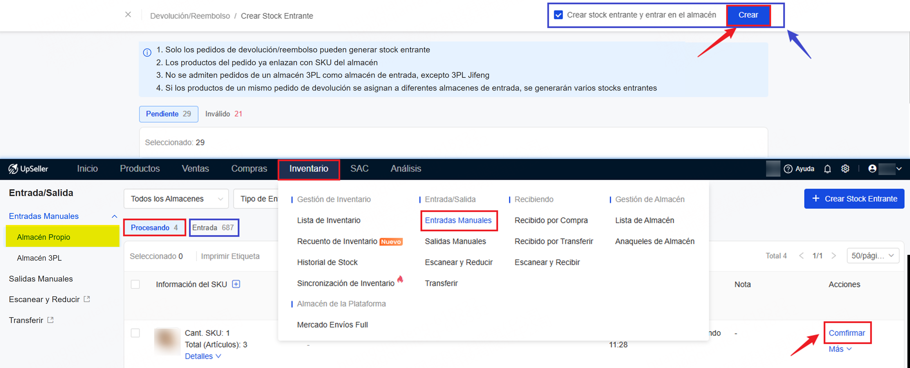The image size is (910, 368).
Task: Open Lista de Inventario menu entry
Action: pyautogui.click(x=328, y=220)
